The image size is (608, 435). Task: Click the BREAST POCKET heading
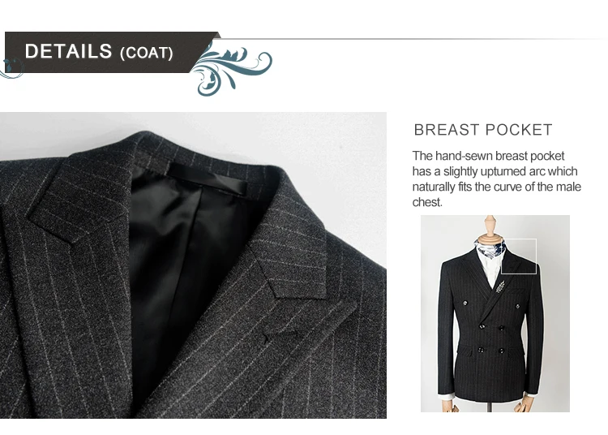coord(483,130)
